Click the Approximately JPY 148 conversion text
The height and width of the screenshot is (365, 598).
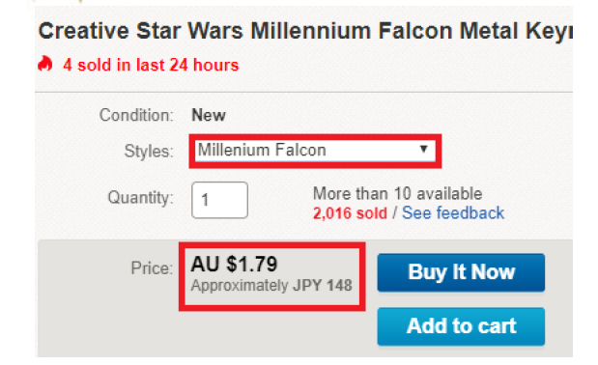[x=271, y=286]
